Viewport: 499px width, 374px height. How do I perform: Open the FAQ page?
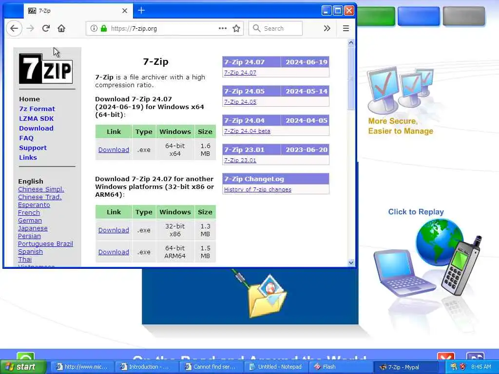[26, 138]
